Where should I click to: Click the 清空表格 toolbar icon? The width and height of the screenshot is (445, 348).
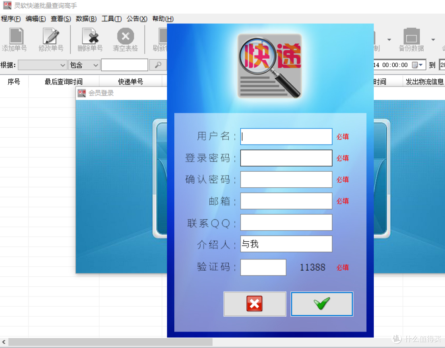click(125, 40)
